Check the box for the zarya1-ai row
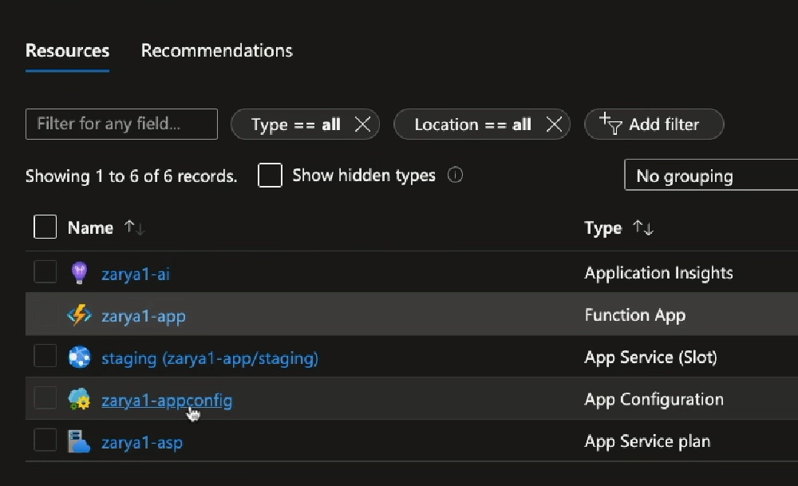The width and height of the screenshot is (798, 486). tap(45, 272)
